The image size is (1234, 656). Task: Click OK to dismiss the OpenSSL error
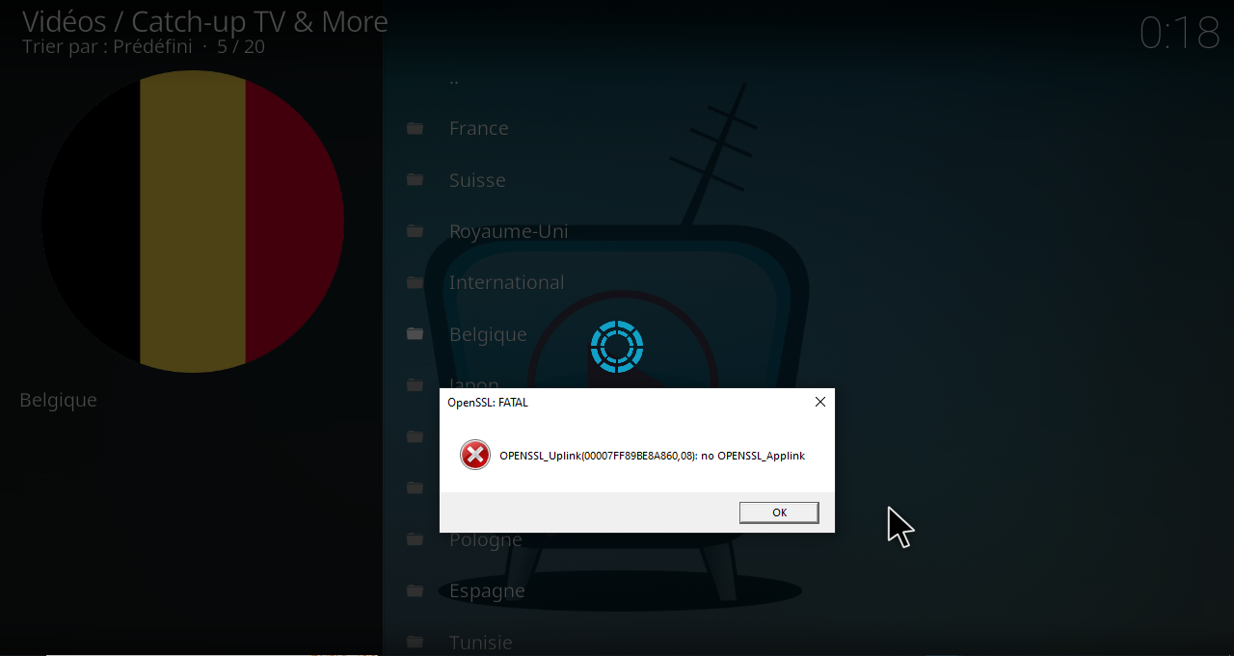(x=779, y=512)
